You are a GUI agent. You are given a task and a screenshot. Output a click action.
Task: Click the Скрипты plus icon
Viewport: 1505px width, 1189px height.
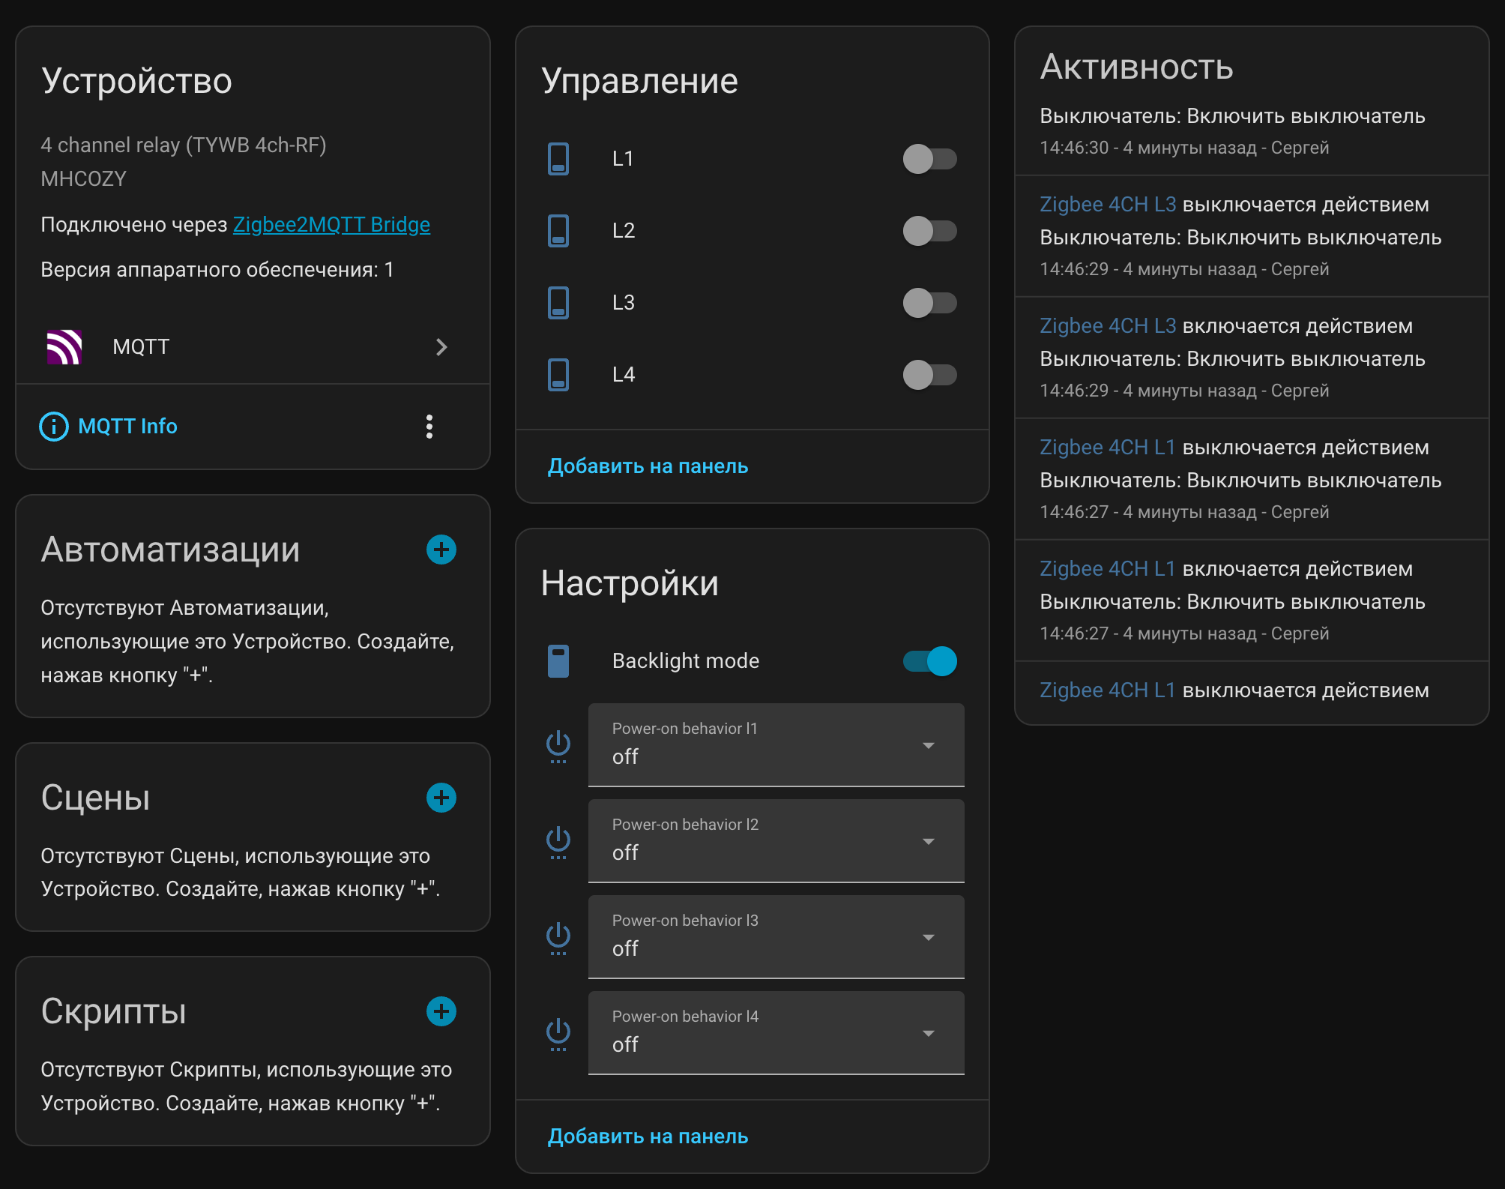tap(441, 1011)
